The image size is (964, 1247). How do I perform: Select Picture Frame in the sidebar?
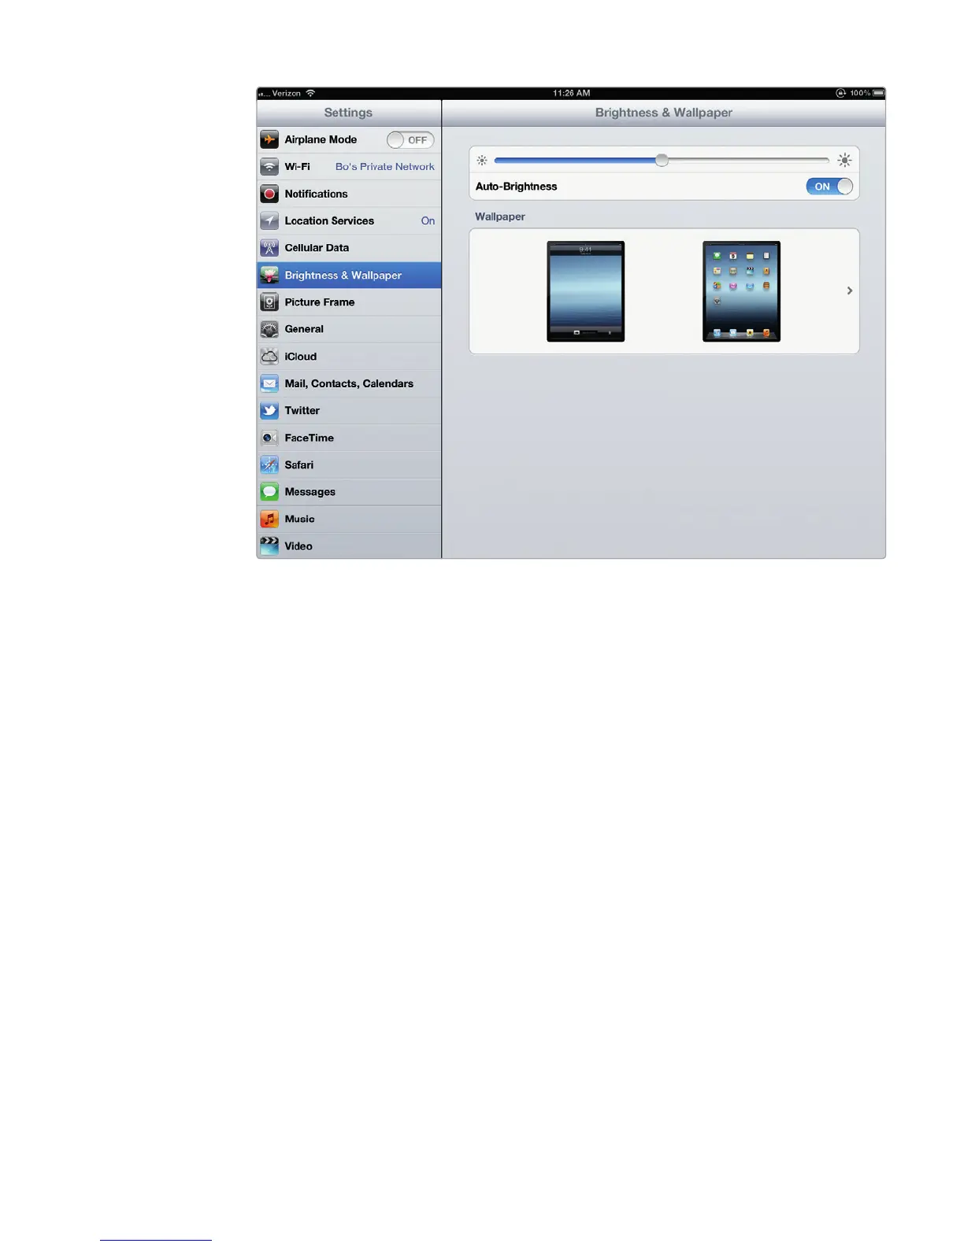coord(349,302)
